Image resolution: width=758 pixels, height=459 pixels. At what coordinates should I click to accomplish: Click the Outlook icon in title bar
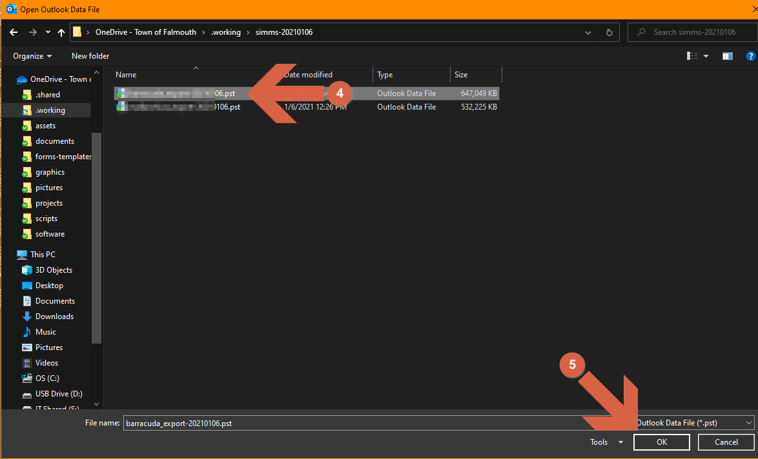coord(11,9)
